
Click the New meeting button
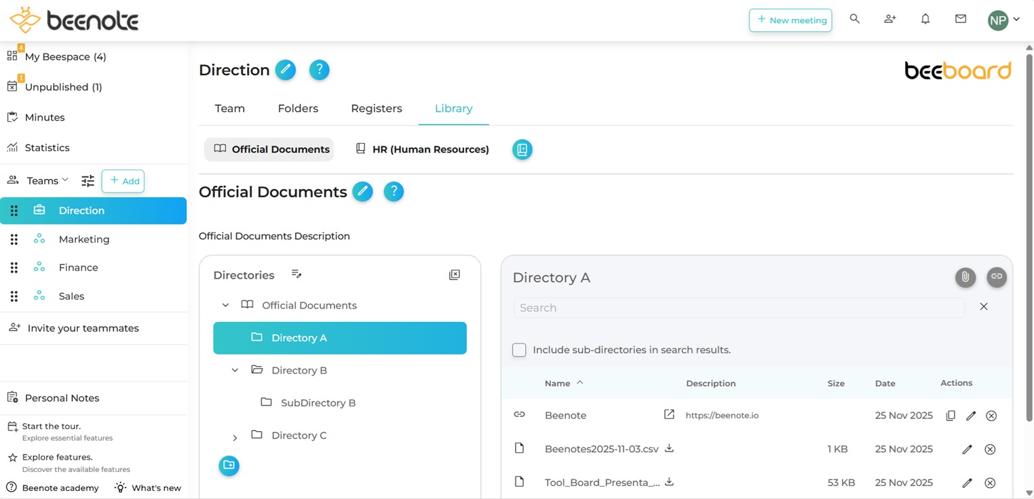[790, 20]
